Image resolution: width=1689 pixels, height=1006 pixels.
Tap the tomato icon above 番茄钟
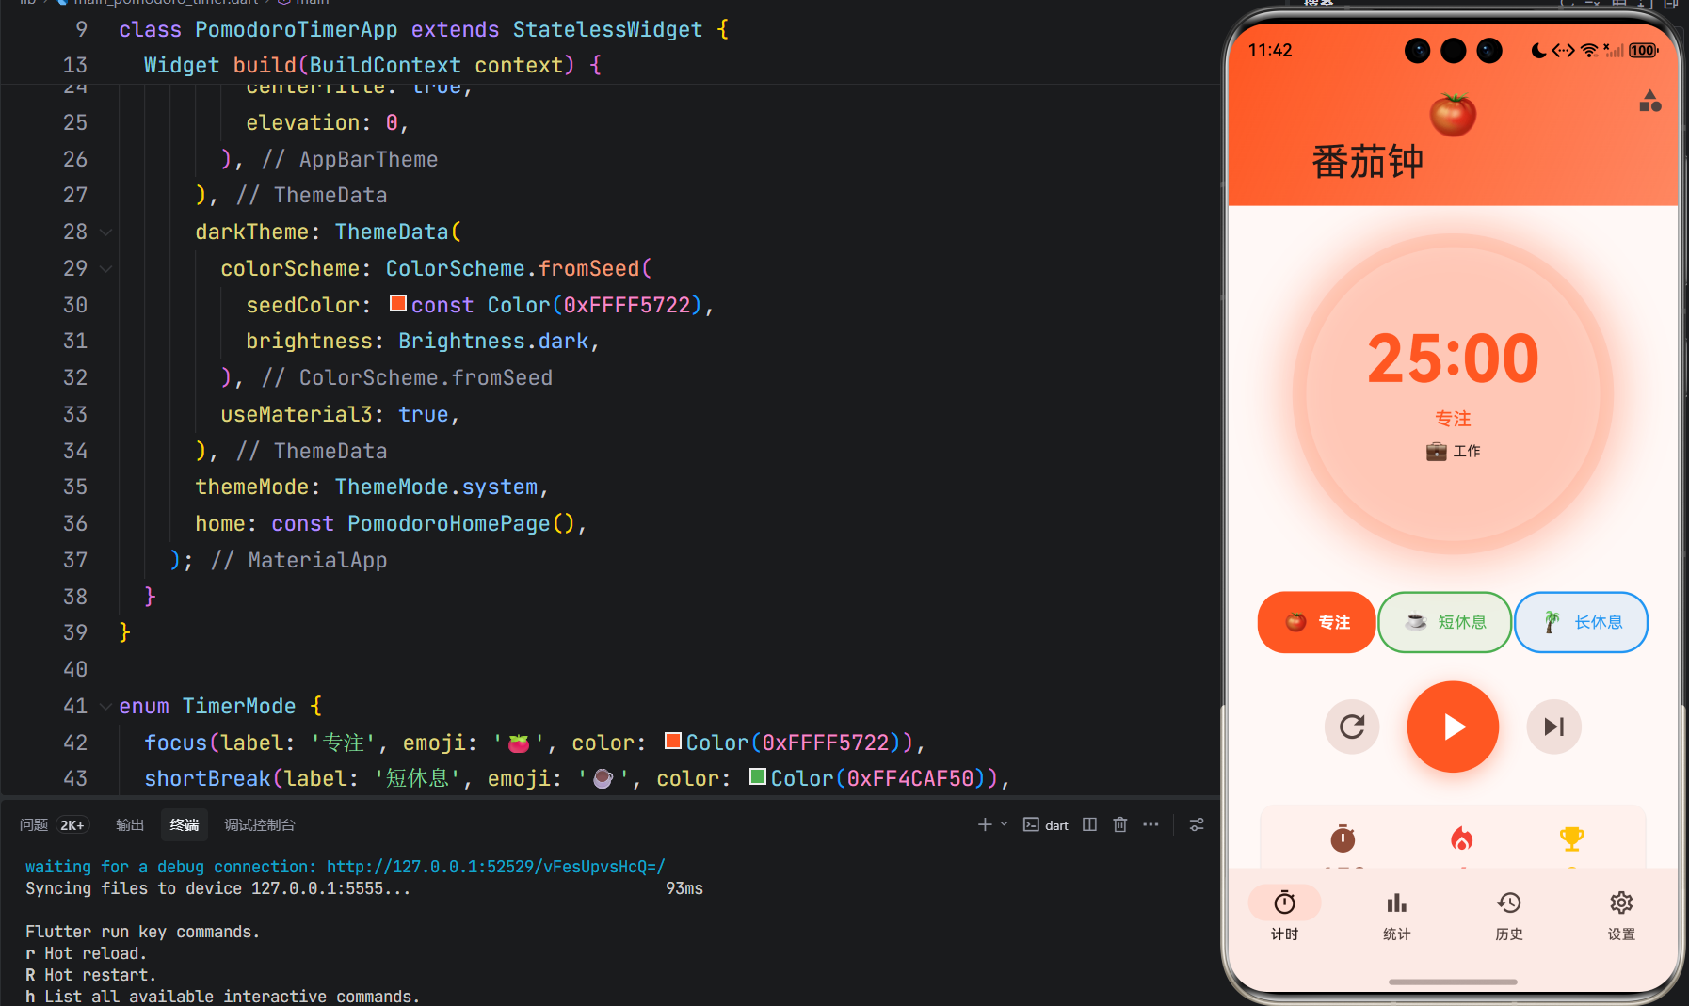[x=1453, y=115]
